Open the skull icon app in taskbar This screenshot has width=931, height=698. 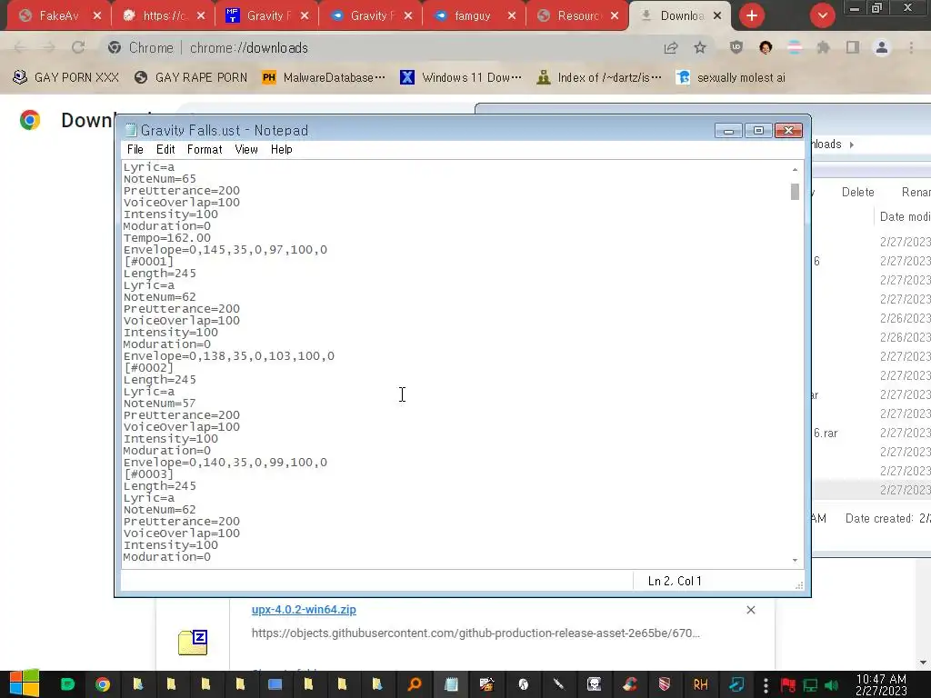tap(594, 684)
